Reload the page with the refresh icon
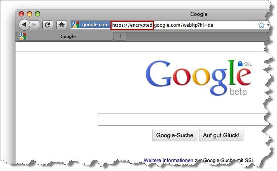Screen dimensions: 277x171 [x=48, y=25]
